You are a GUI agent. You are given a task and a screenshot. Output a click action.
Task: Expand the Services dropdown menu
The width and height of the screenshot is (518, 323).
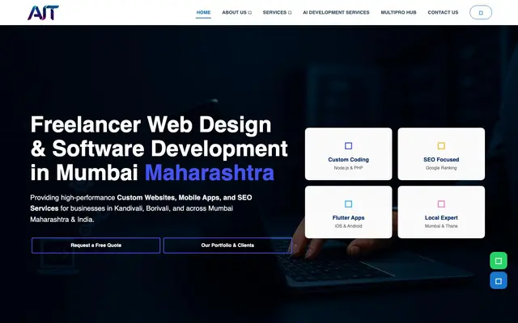(277, 13)
